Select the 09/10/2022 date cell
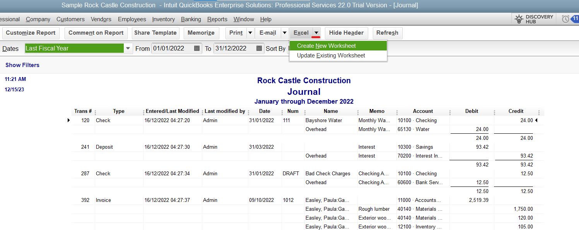This screenshot has height=230, width=579. click(x=261, y=200)
